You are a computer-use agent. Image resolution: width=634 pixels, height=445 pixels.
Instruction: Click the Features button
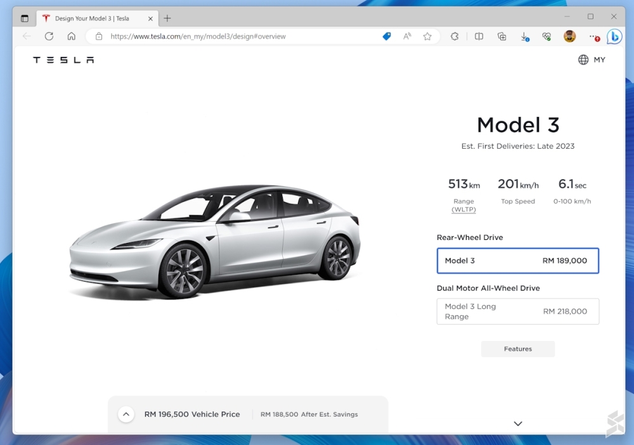tap(517, 349)
